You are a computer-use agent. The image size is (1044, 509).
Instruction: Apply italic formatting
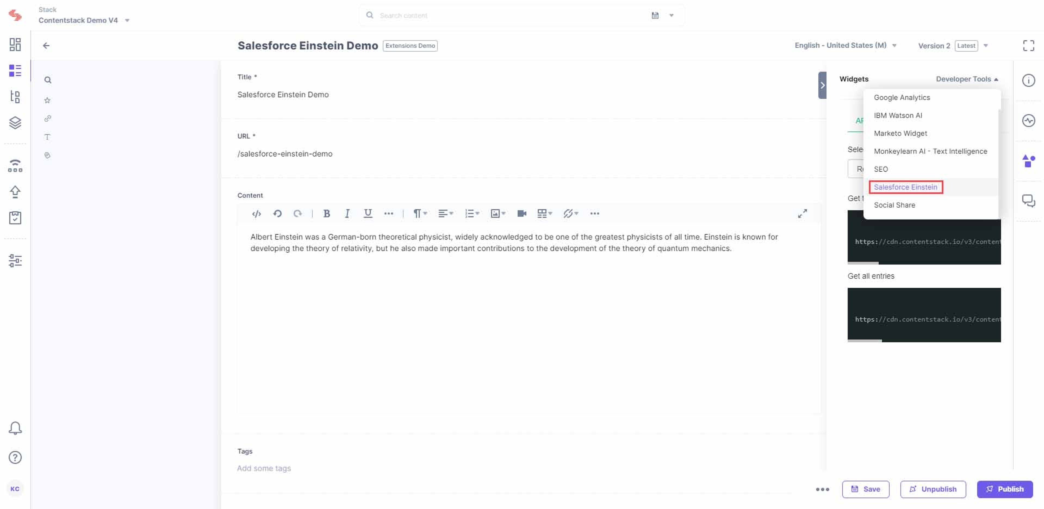[x=347, y=213]
